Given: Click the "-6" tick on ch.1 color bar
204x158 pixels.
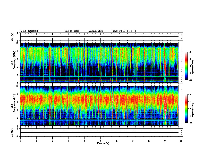Looking at the screenshot, I should [190, 52].
